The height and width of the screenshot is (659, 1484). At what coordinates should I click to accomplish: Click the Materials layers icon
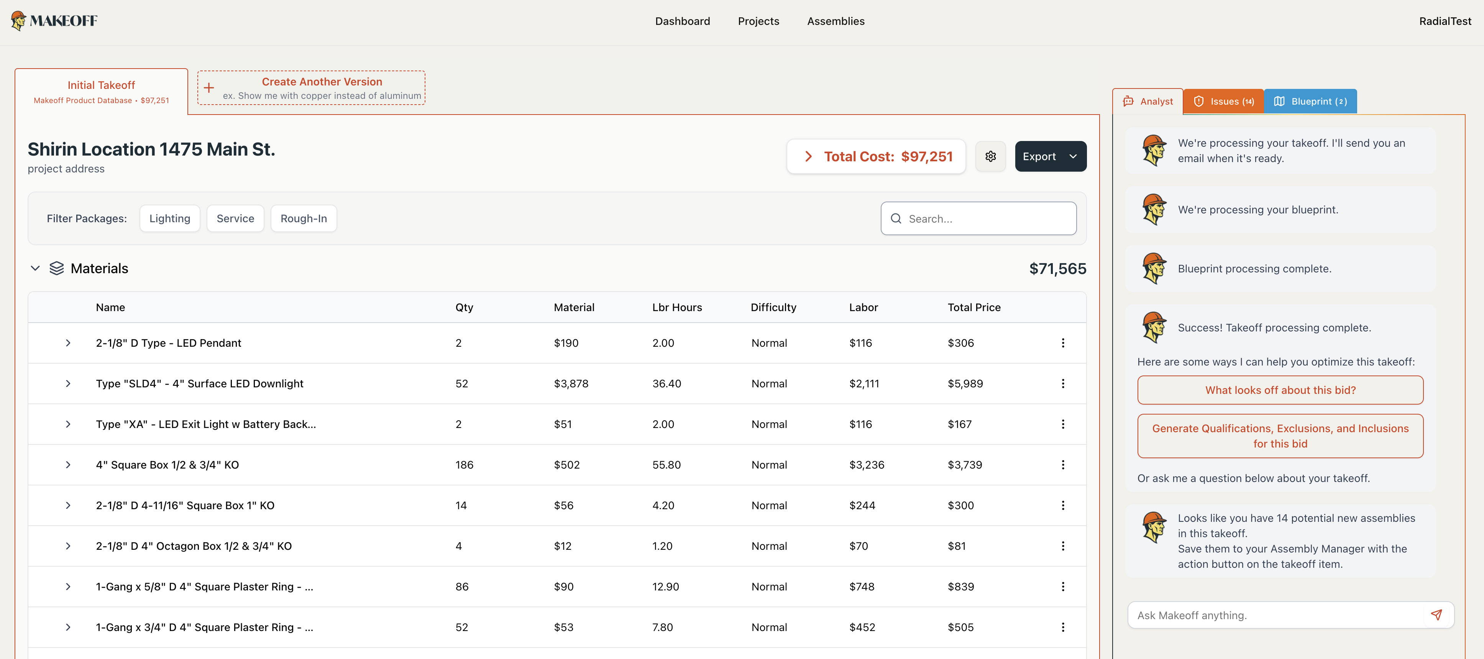pyautogui.click(x=57, y=268)
